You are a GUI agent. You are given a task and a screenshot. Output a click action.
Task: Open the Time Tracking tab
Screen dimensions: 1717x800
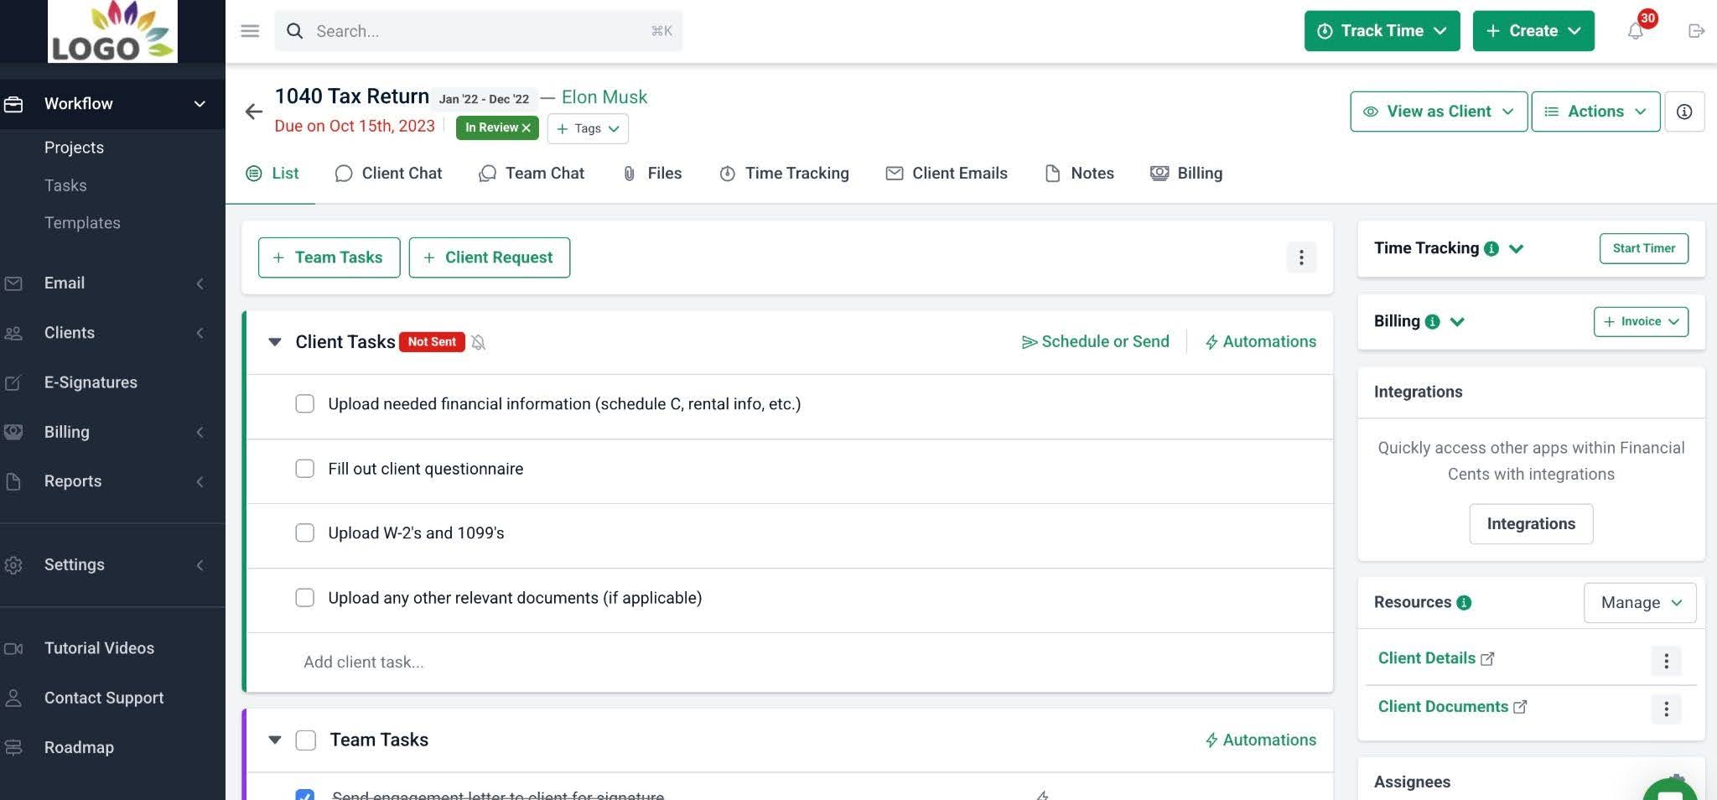(784, 174)
